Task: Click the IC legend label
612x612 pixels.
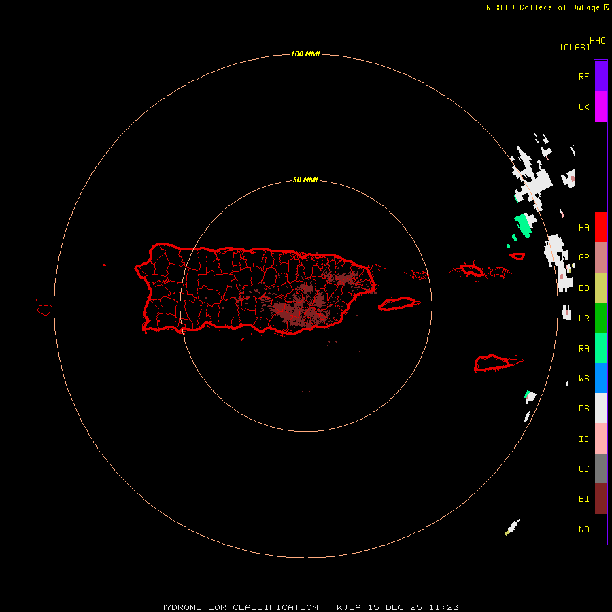Action: click(x=583, y=439)
